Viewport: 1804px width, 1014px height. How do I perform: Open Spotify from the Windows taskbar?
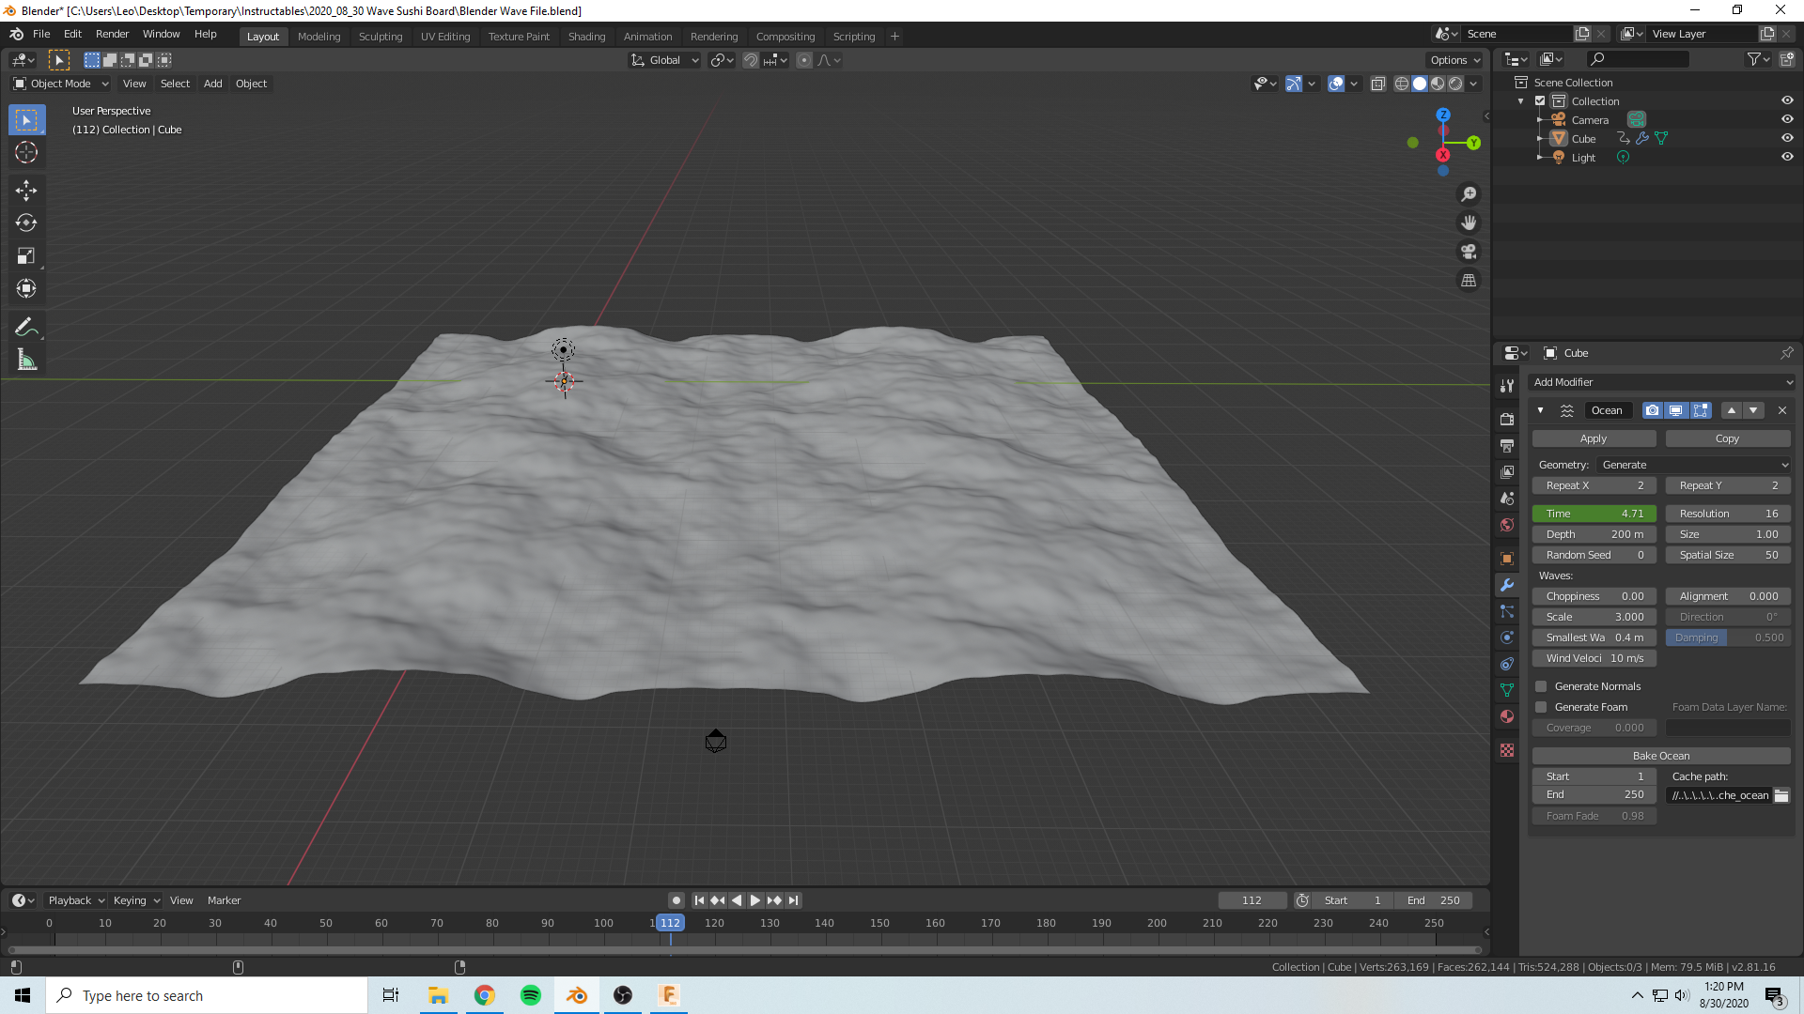pyautogui.click(x=531, y=995)
